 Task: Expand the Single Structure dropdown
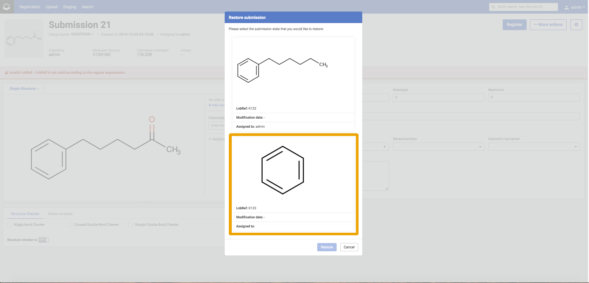pyautogui.click(x=24, y=89)
